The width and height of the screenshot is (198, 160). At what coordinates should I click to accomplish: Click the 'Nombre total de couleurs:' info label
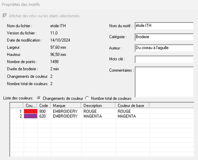pos(28,84)
